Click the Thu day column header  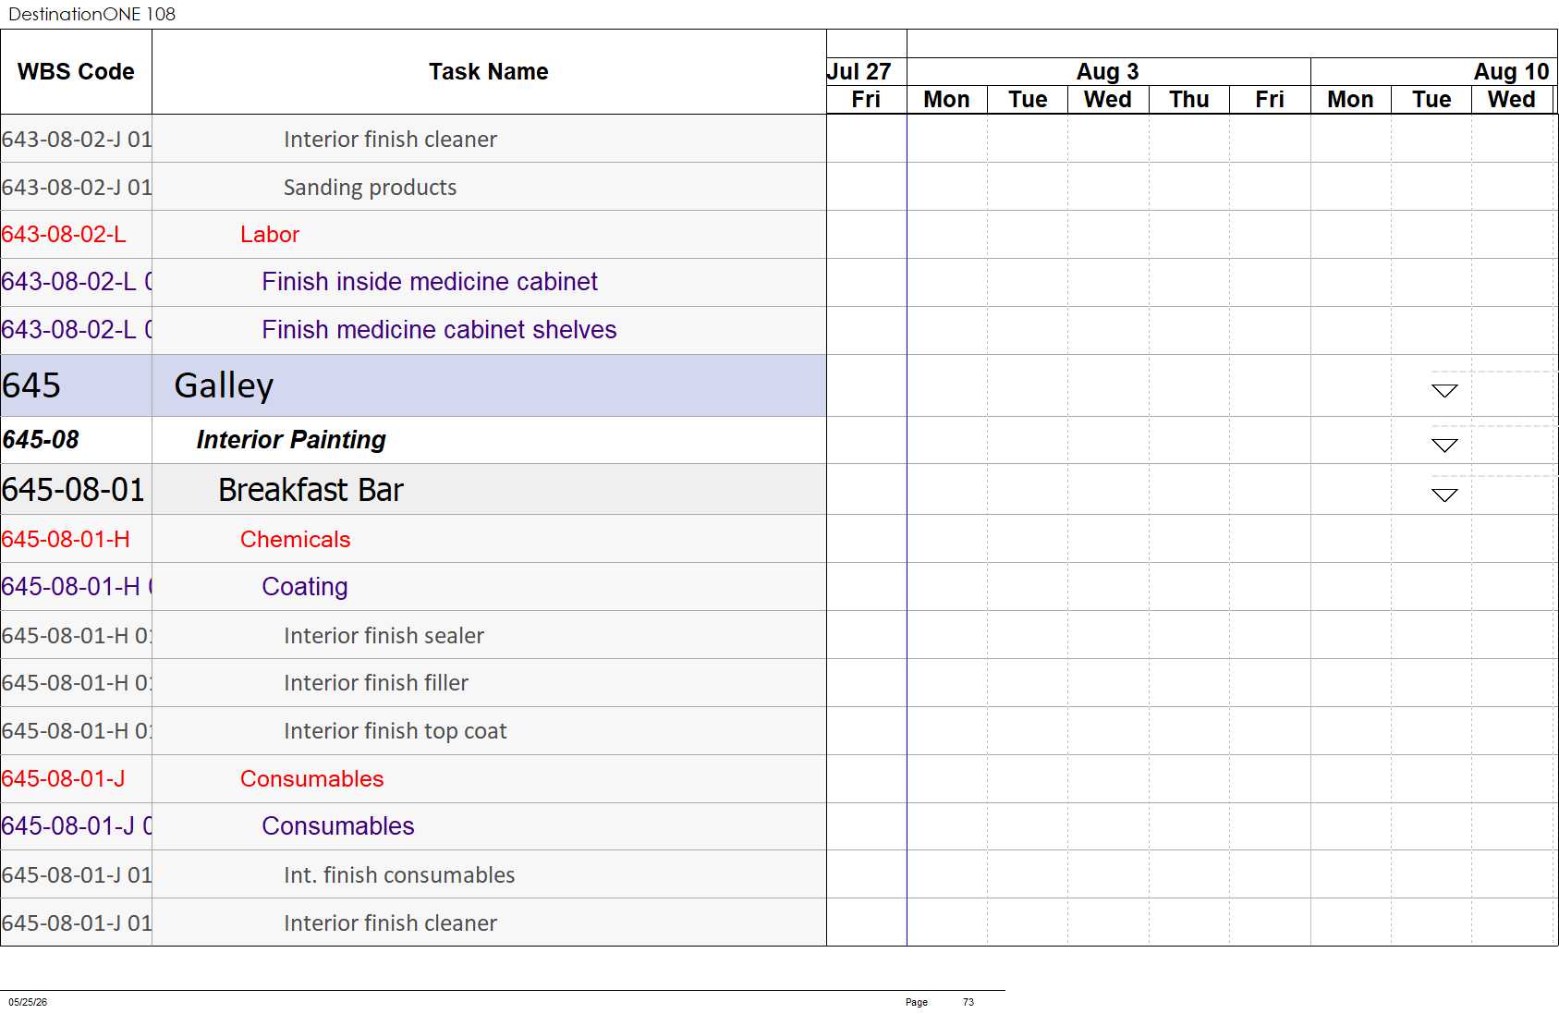[1188, 99]
